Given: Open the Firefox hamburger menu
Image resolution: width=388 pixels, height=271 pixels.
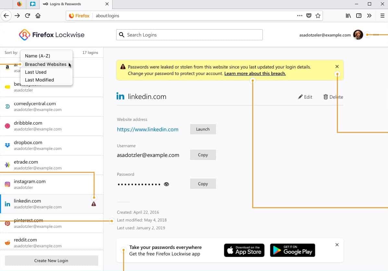Looking at the screenshot, I should [382, 16].
